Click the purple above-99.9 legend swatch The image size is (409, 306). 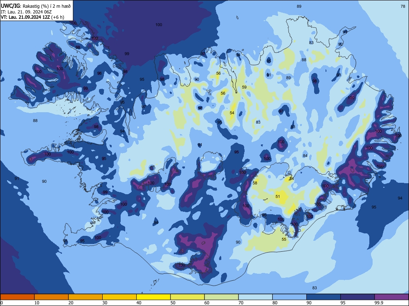pos(391,297)
